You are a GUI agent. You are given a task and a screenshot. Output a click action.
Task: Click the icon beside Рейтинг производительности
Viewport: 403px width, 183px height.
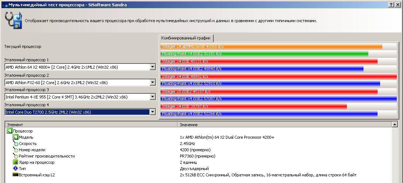click(15, 156)
